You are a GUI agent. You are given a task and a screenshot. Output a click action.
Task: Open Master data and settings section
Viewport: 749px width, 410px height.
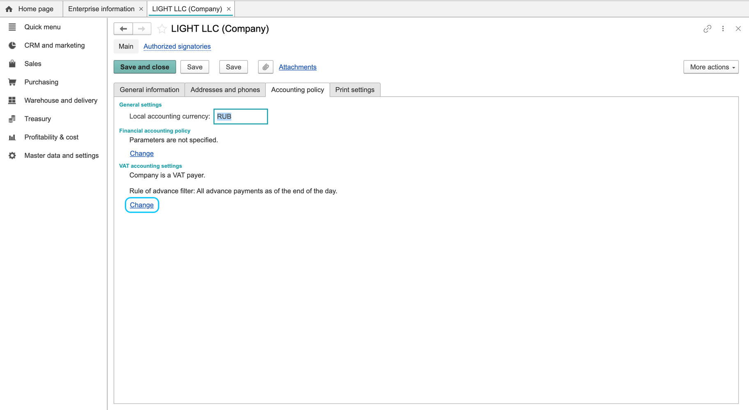tap(62, 155)
